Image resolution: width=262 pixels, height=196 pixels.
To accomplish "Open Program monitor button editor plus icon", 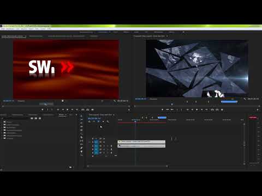I will click(x=258, y=110).
